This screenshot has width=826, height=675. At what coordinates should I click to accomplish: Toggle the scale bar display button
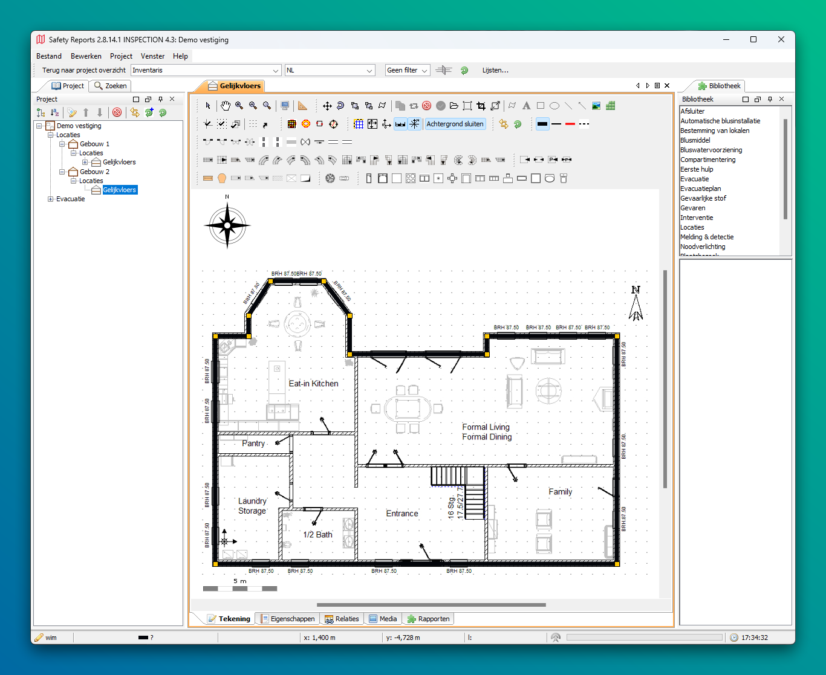click(x=400, y=124)
